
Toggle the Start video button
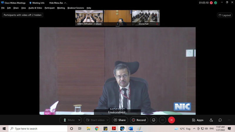point(95,120)
